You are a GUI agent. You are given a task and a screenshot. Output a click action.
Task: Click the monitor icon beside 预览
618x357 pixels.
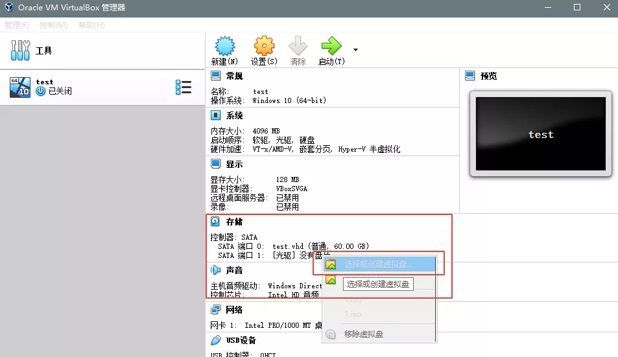click(x=469, y=76)
